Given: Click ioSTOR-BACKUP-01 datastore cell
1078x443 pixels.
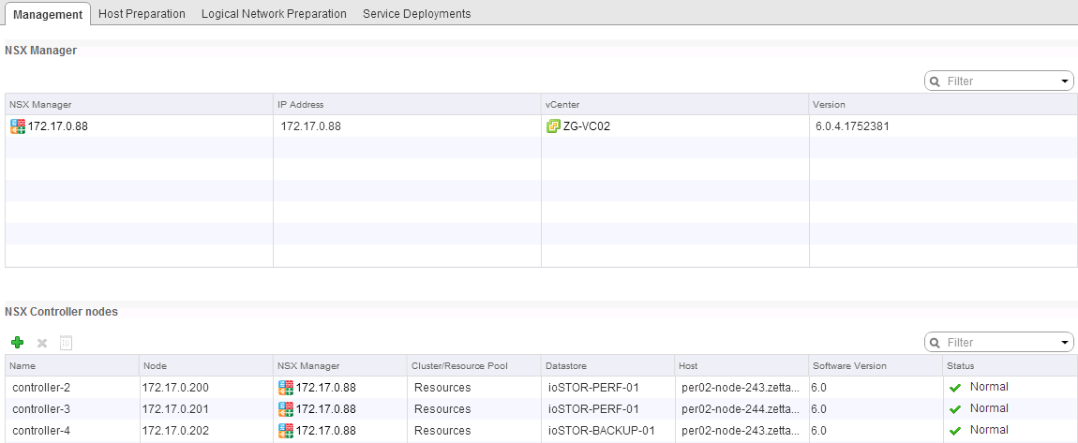Looking at the screenshot, I should tap(601, 431).
